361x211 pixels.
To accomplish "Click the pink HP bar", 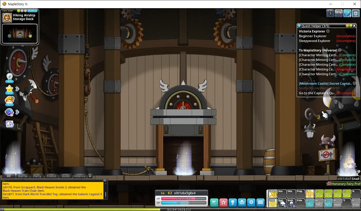I will click(184, 199).
